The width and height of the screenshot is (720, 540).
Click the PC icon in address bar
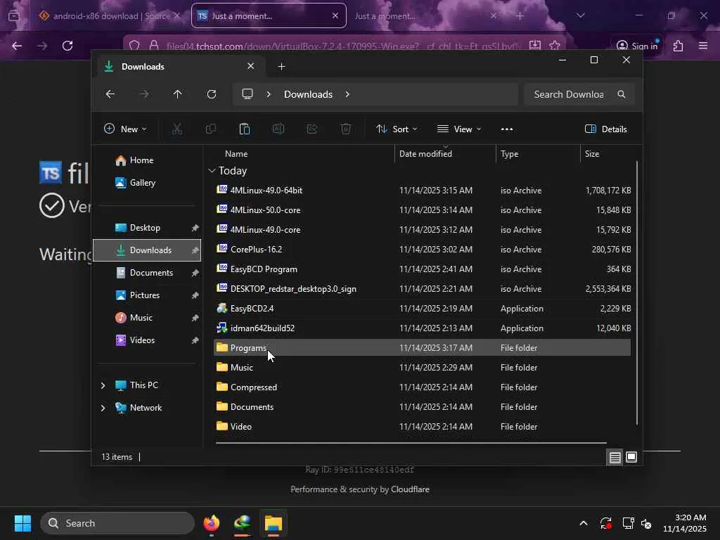click(247, 94)
